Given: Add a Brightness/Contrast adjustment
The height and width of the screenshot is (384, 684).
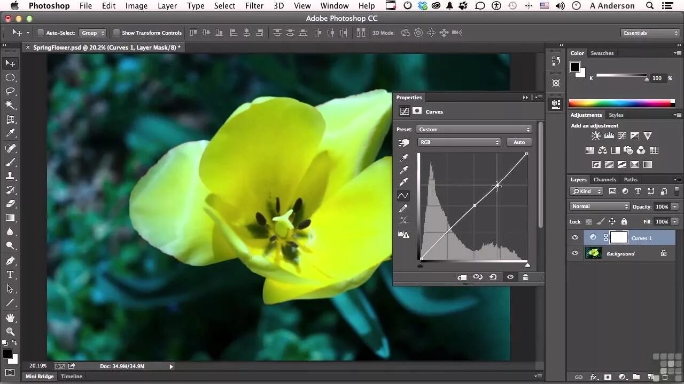Looking at the screenshot, I should click(596, 136).
